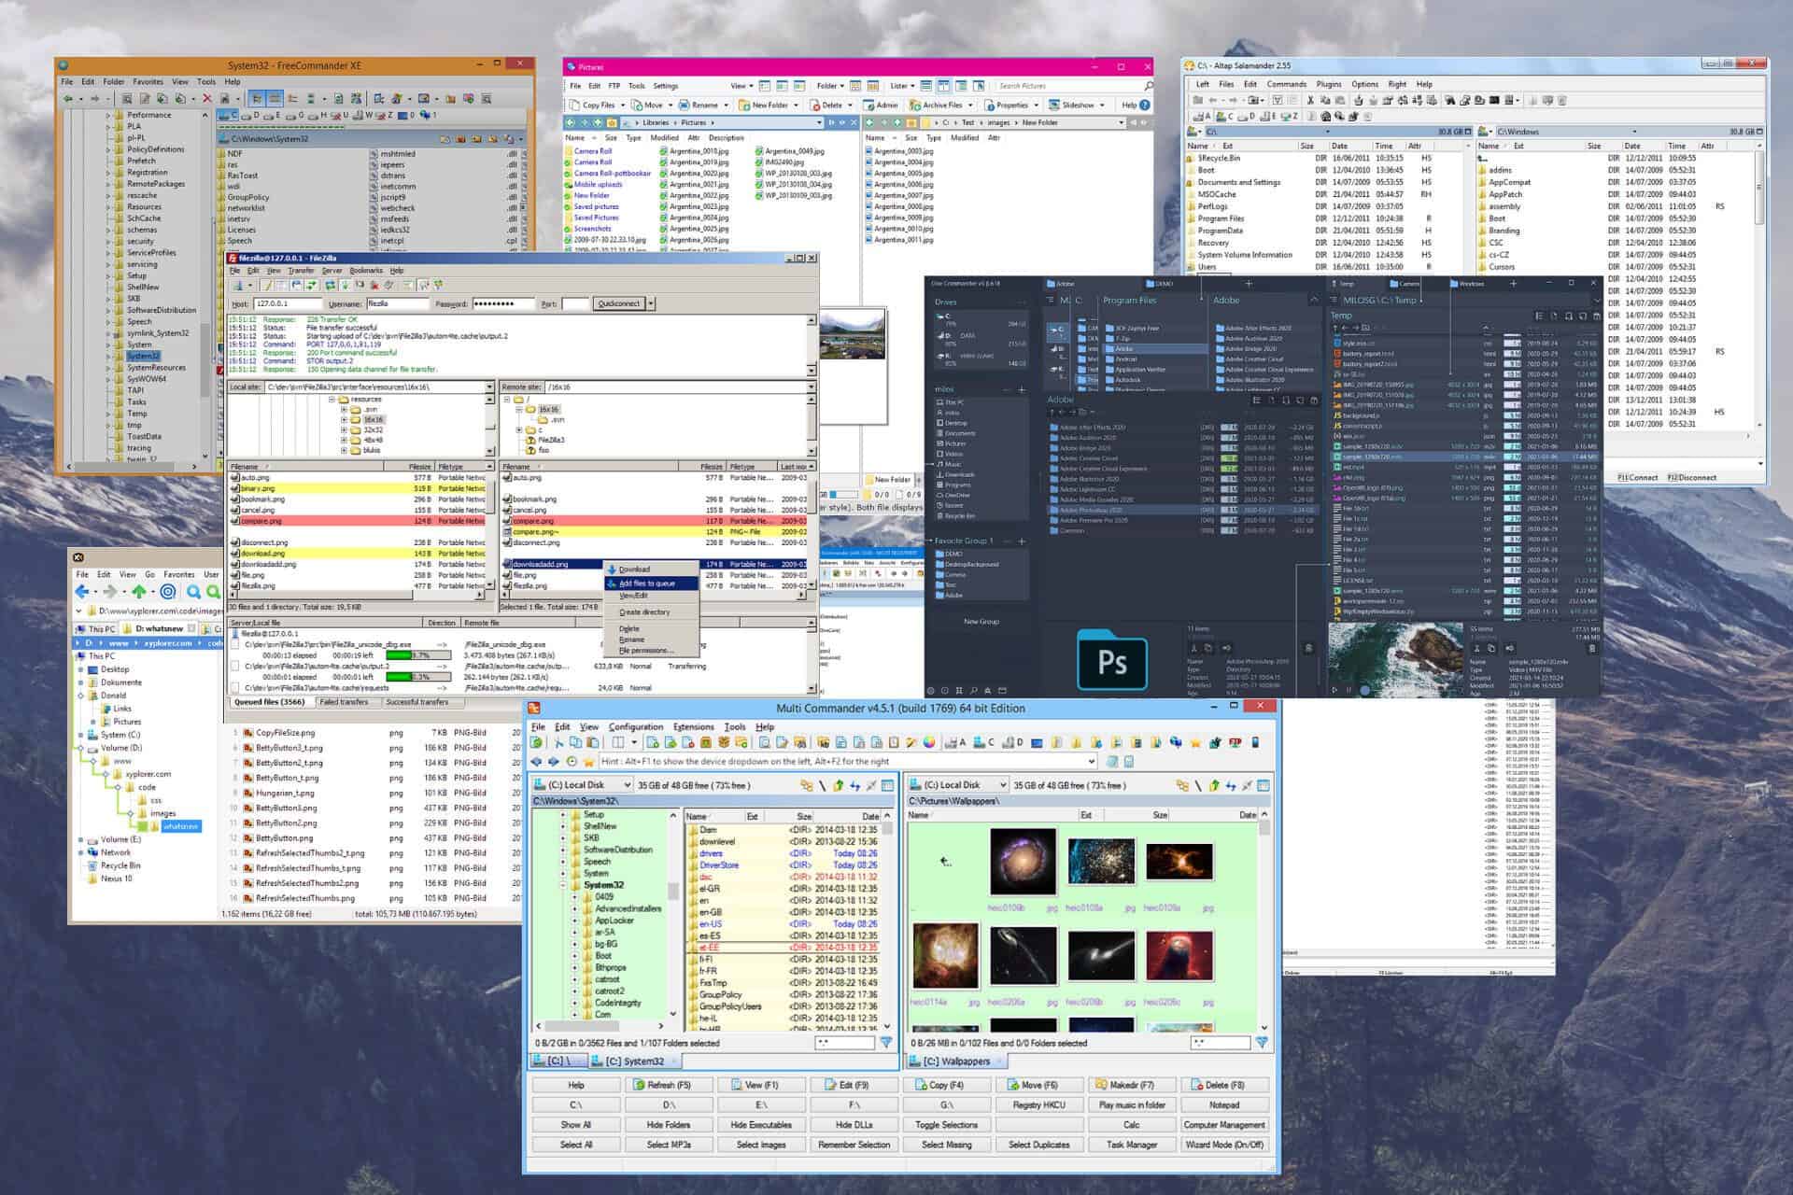Open Configuration menu in Multi Commander

[x=636, y=726]
